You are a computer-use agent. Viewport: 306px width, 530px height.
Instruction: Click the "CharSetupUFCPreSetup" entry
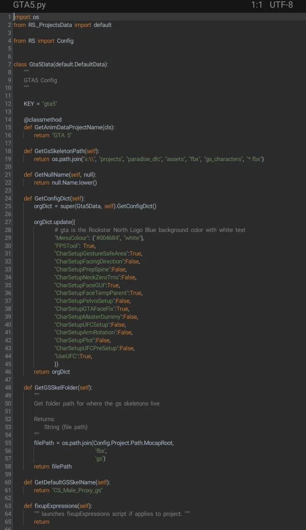(x=95, y=348)
